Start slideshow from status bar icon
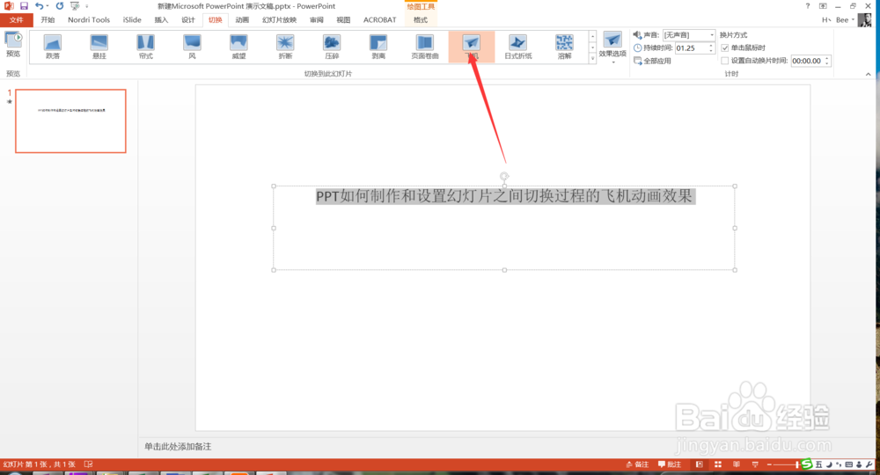This screenshot has width=880, height=475. [755, 464]
